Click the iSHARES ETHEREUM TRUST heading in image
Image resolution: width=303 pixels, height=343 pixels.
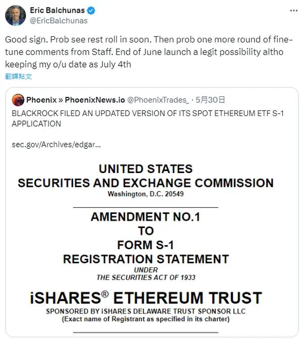tap(146, 298)
